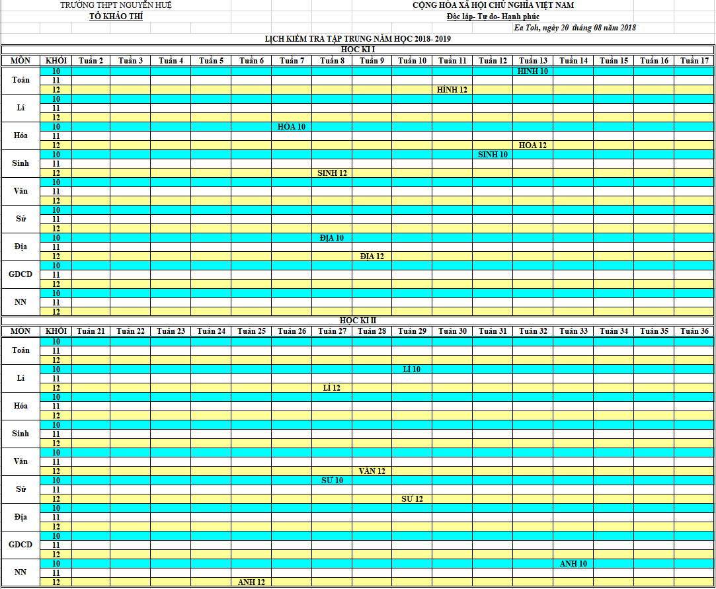Click the 'ANH 10' exam entry
The image size is (716, 589).
[574, 564]
